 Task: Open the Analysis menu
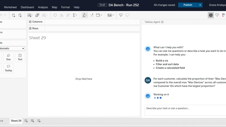point(43,7)
